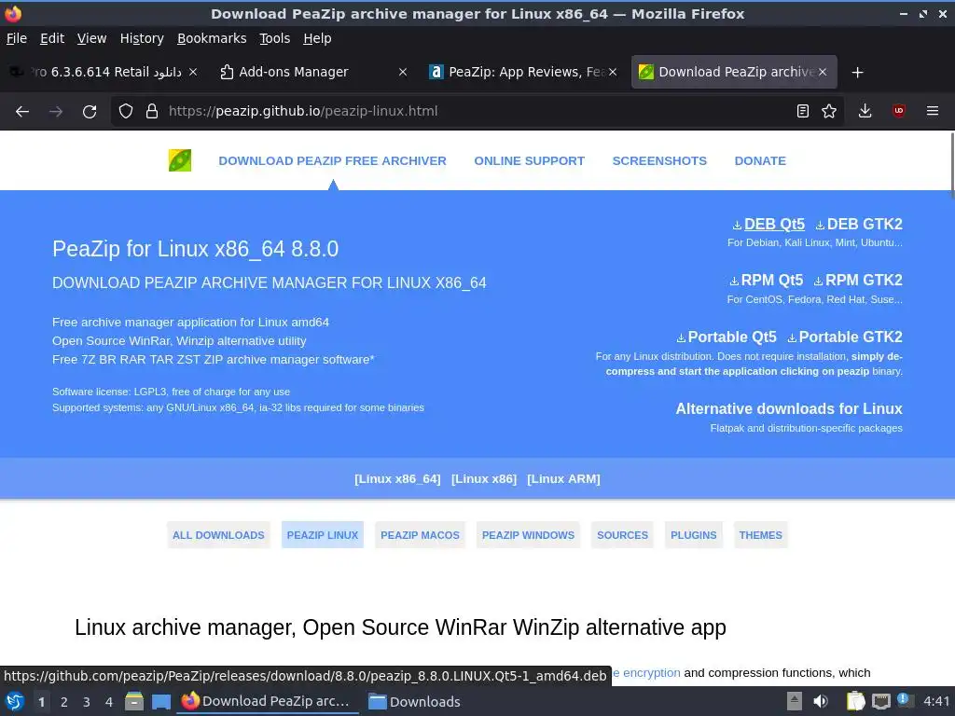Image resolution: width=955 pixels, height=716 pixels.
Task: Download the RPM GTK2 package
Action: [858, 280]
